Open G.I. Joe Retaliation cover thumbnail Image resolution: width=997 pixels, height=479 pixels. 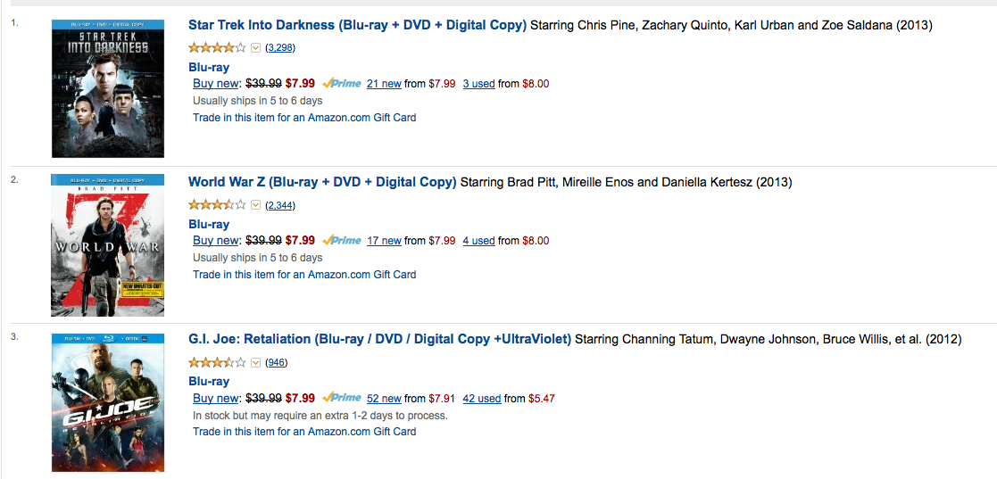coord(108,403)
